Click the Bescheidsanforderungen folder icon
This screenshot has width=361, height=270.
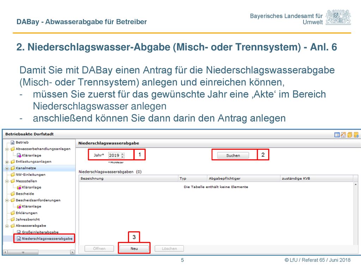point(13,200)
